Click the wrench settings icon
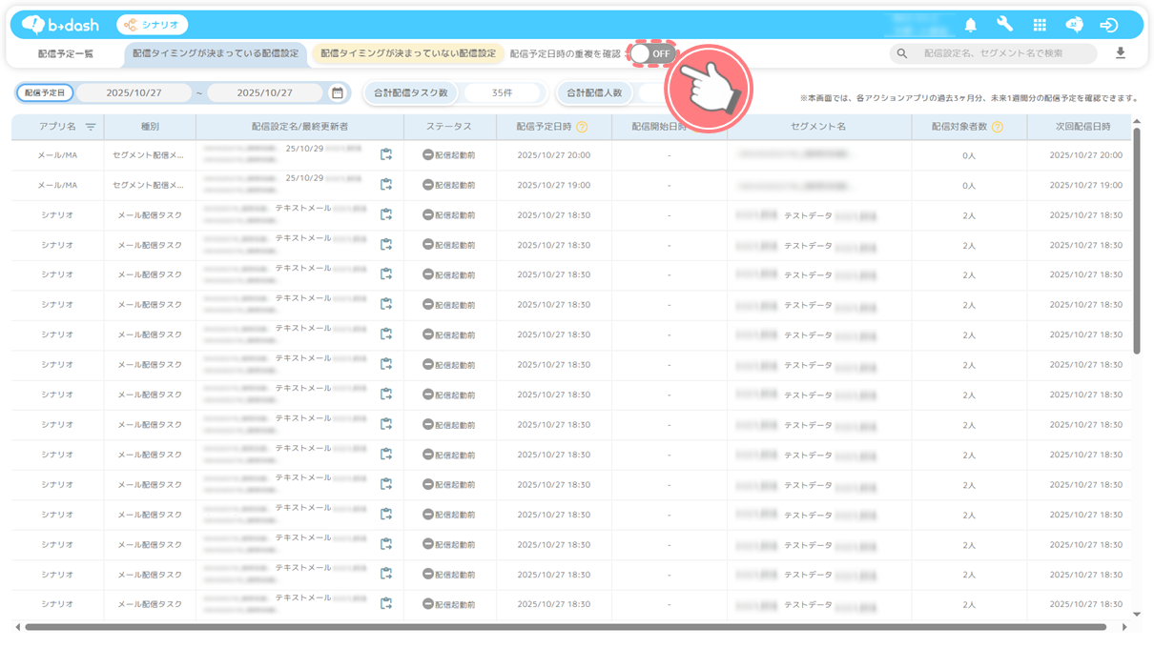Image resolution: width=1154 pixels, height=648 pixels. coord(1004,26)
